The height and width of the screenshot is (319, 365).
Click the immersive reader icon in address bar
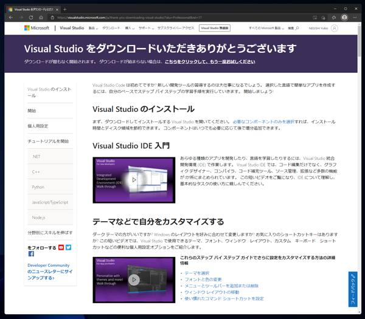[x=315, y=18]
